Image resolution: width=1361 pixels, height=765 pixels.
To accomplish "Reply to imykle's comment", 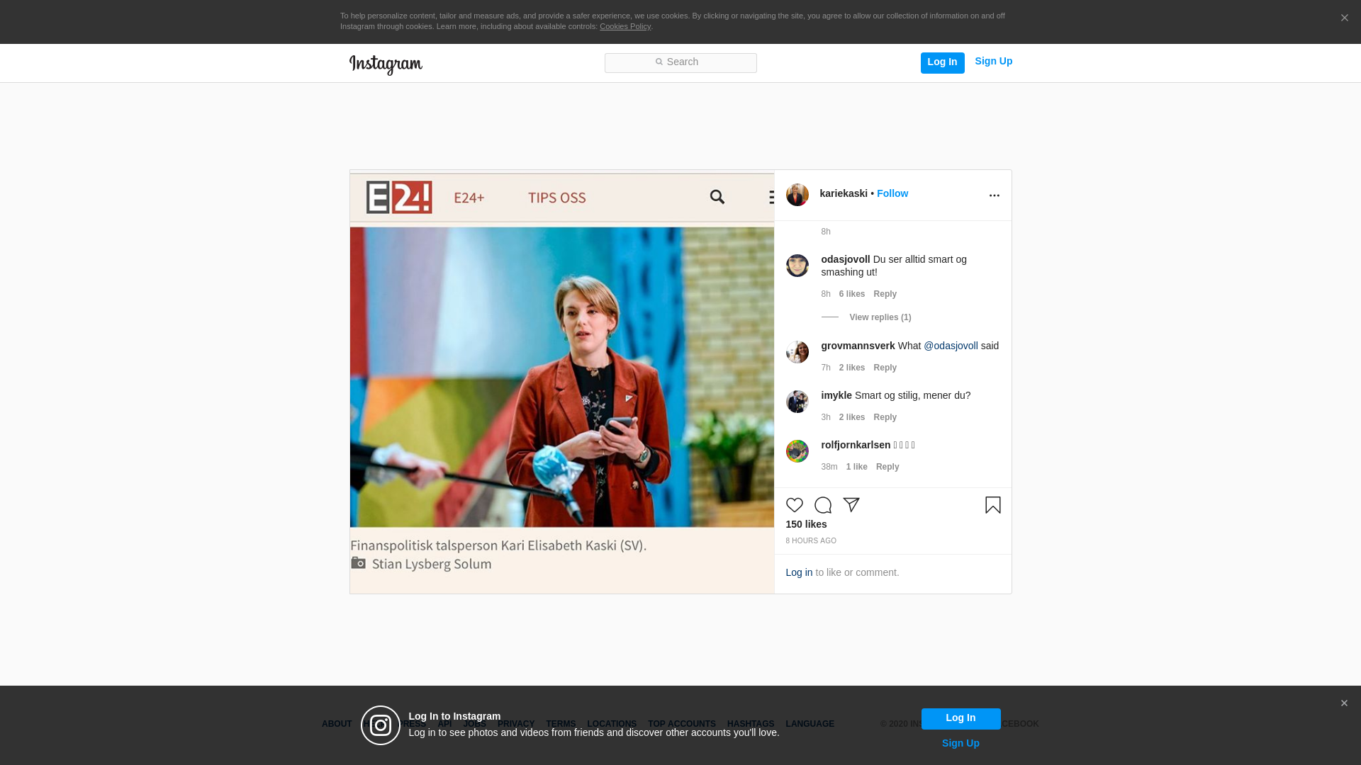I will click(885, 417).
